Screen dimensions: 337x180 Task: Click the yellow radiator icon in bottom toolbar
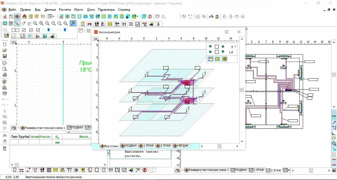[56, 170]
